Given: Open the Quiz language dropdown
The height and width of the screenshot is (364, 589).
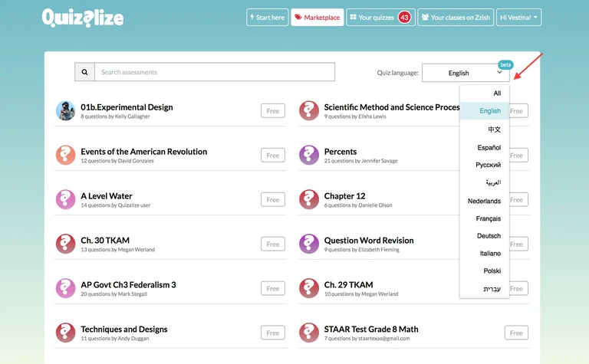Looking at the screenshot, I should click(x=465, y=73).
